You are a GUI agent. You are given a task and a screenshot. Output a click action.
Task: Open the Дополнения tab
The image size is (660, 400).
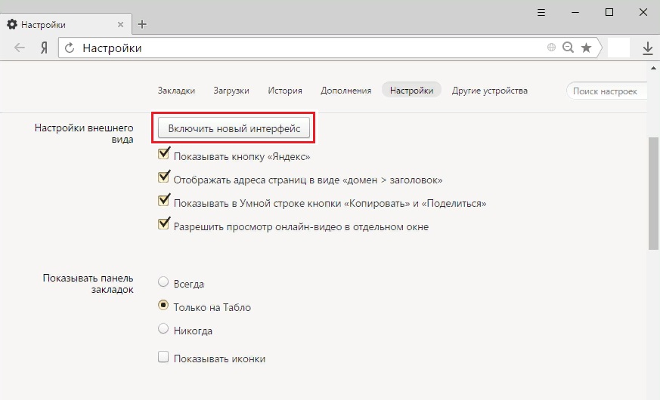(345, 91)
